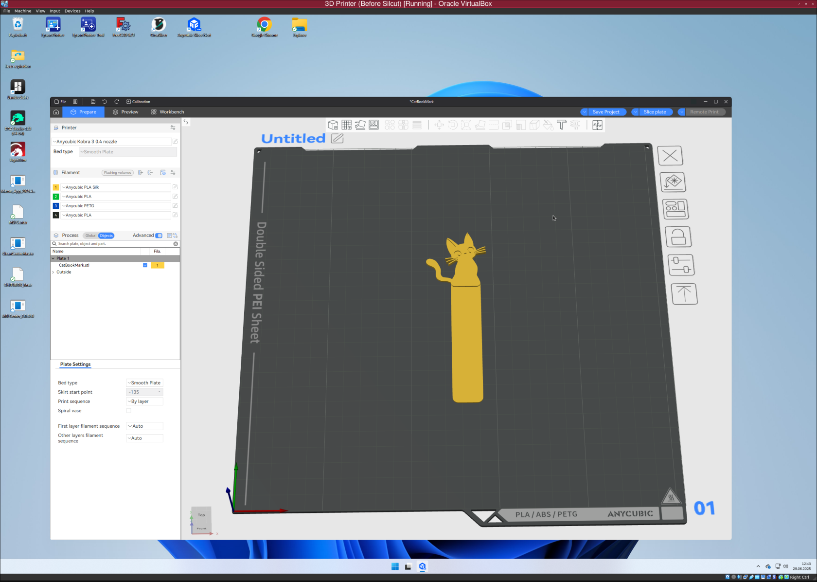The image size is (817, 582).
Task: Toggle the Advanced switch in the Process panel
Action: (x=159, y=235)
